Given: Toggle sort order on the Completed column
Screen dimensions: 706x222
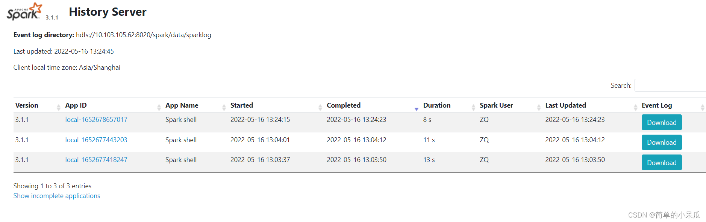Looking at the screenshot, I should [344, 105].
